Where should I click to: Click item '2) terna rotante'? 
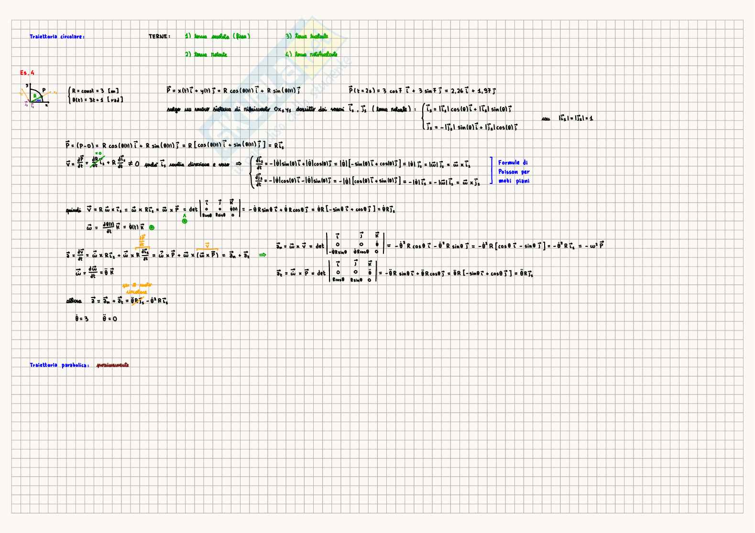tap(206, 54)
